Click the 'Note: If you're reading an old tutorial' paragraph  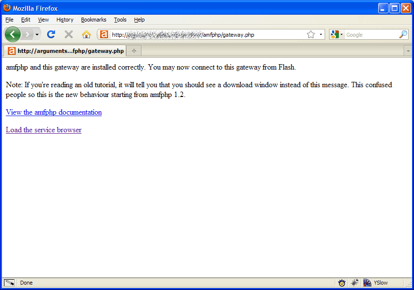199,90
